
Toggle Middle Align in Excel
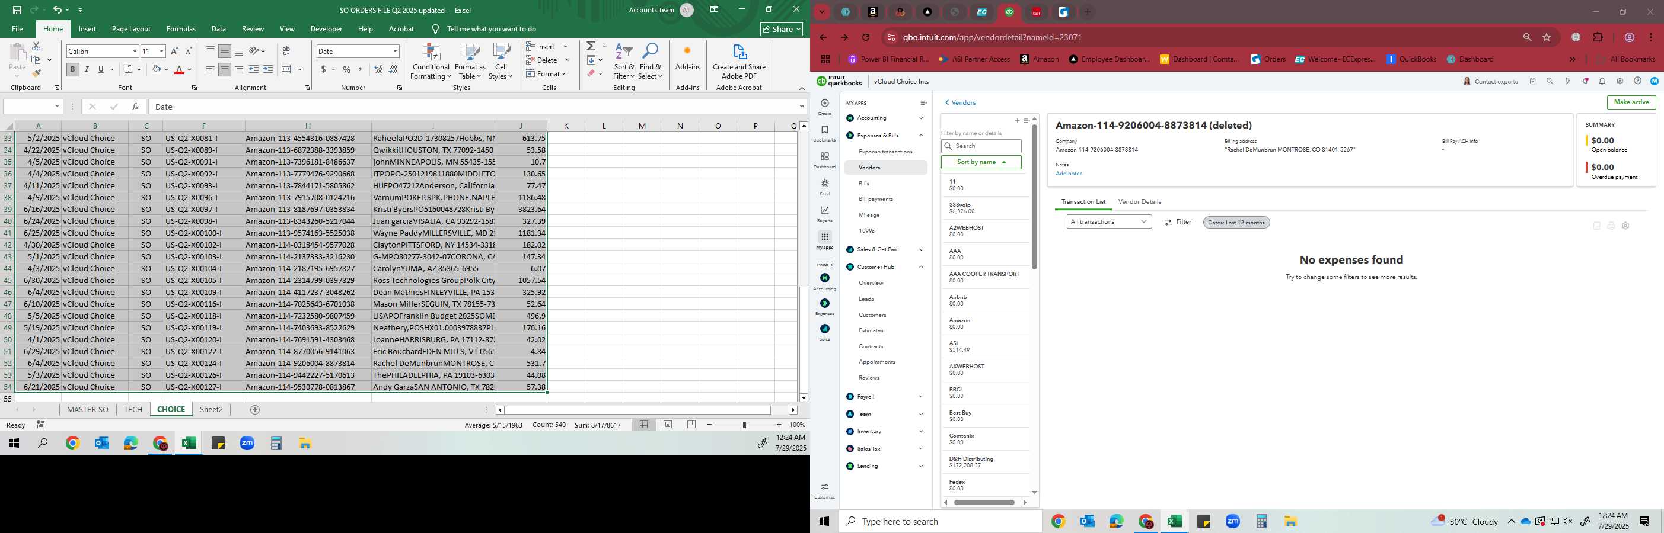[224, 51]
